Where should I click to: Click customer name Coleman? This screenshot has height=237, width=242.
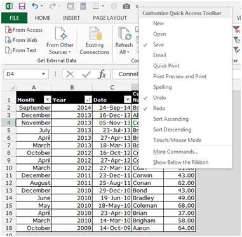click(147, 205)
